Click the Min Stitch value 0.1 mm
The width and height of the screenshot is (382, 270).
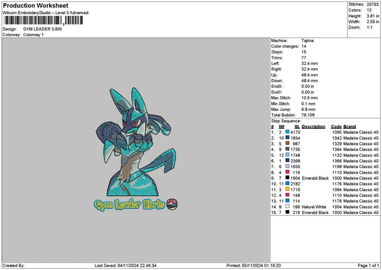pyautogui.click(x=308, y=104)
